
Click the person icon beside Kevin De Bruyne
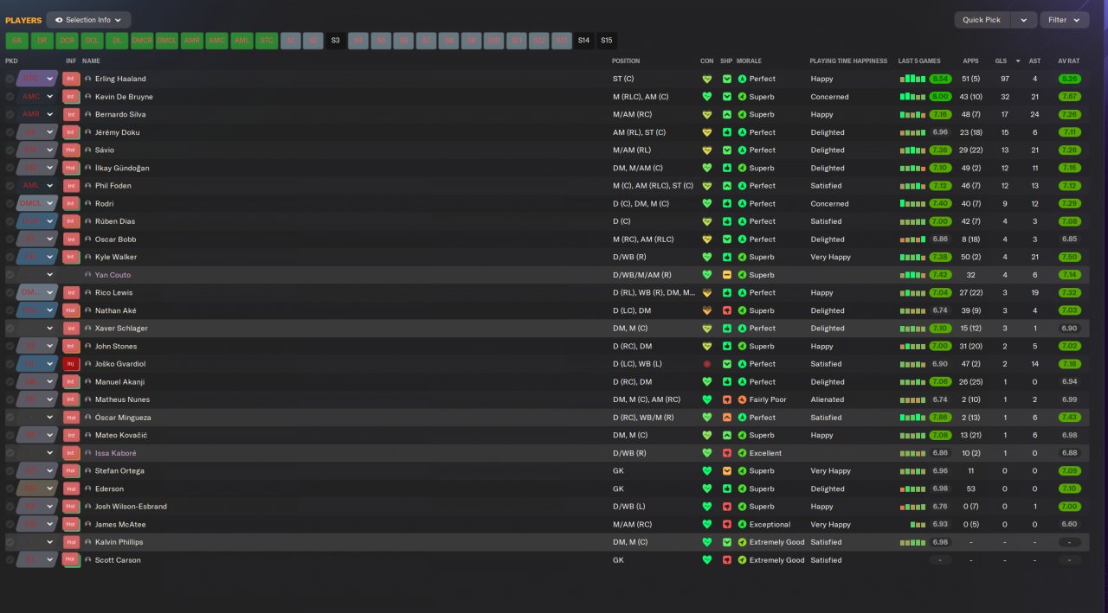point(88,97)
